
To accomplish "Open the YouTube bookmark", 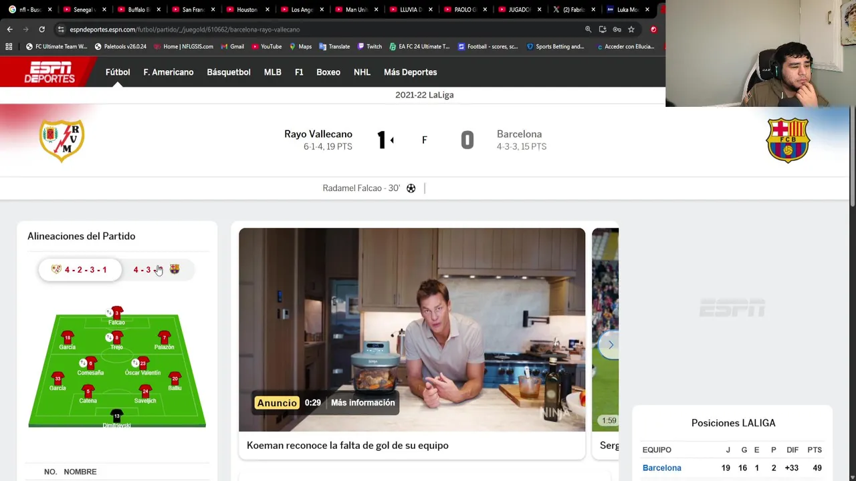I will click(x=266, y=47).
